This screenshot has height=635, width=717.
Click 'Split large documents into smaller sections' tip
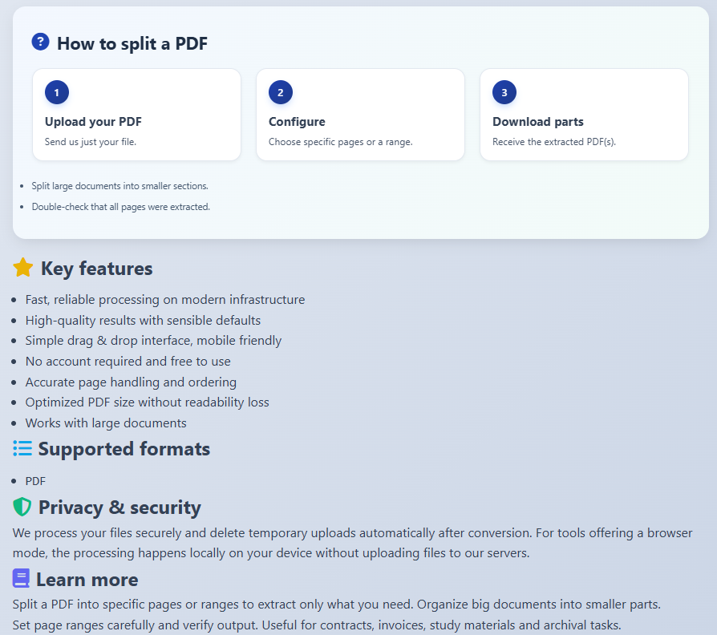pyautogui.click(x=119, y=186)
